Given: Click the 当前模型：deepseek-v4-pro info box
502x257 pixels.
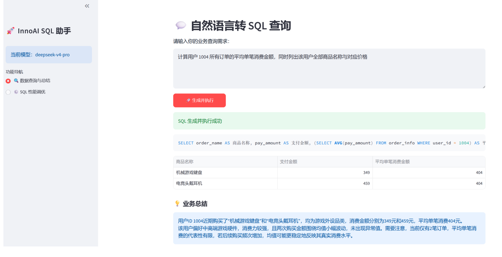Looking at the screenshot, I should point(49,55).
